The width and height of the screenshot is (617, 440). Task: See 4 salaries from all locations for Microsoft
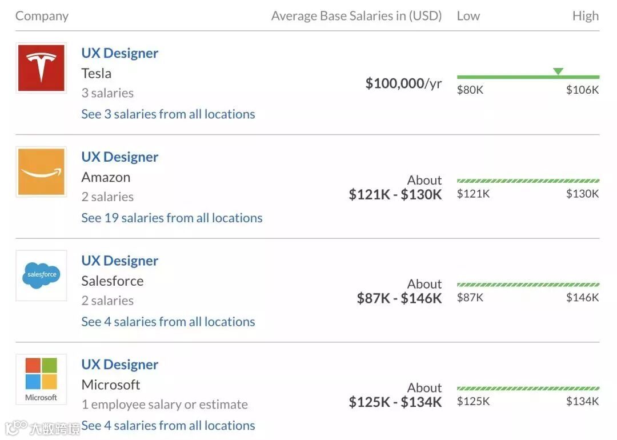click(168, 425)
